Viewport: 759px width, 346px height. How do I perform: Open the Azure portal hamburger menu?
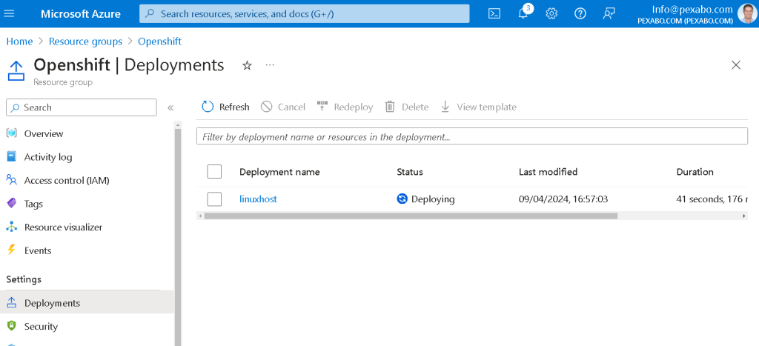coord(9,13)
